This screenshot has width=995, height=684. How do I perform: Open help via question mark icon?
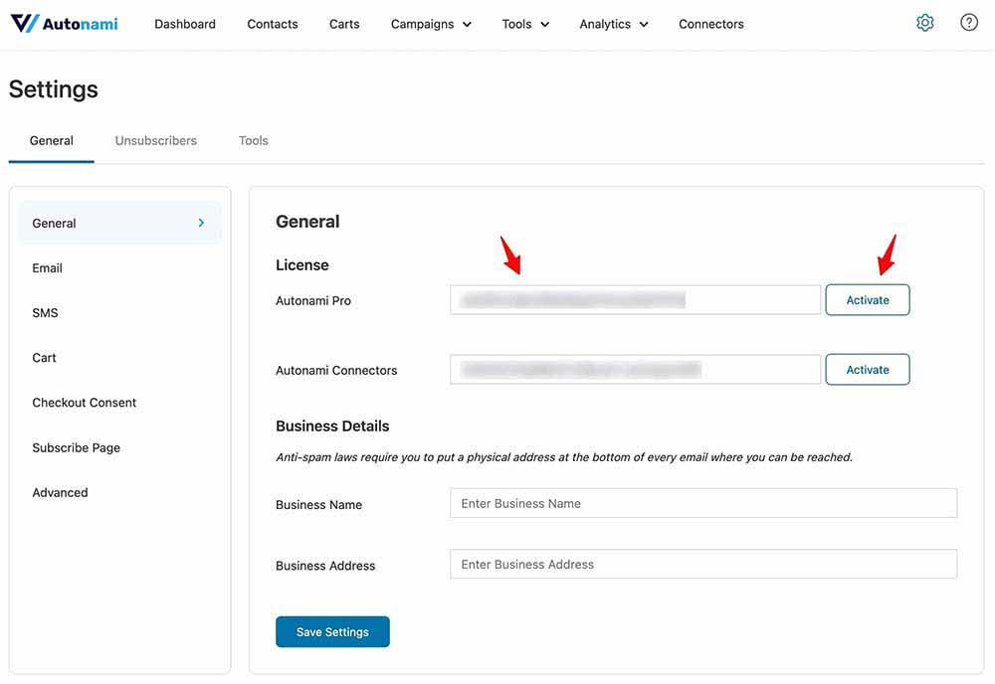coord(968,23)
